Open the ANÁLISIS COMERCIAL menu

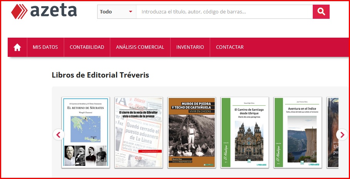[140, 47]
